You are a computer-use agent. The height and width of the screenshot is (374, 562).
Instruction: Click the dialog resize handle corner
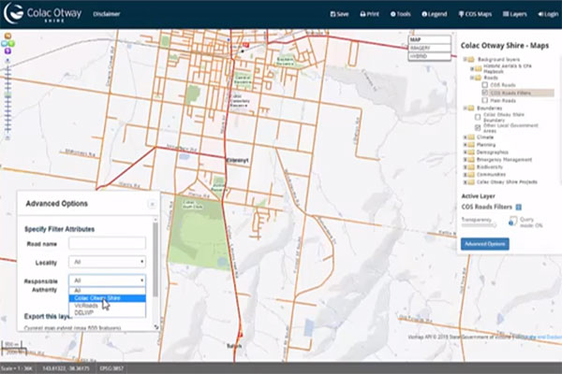click(x=156, y=326)
